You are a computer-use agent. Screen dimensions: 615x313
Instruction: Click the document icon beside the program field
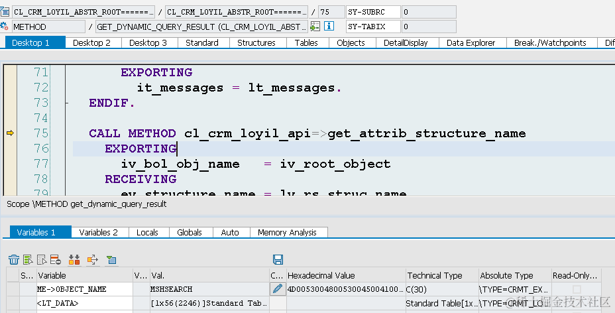coord(5,12)
